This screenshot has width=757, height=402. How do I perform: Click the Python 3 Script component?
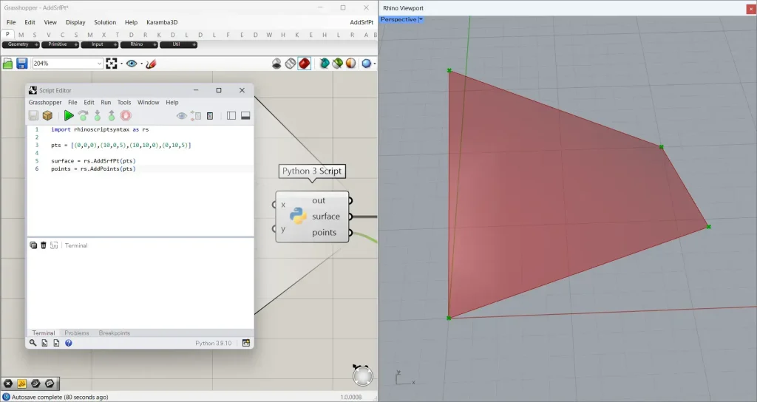(x=298, y=217)
